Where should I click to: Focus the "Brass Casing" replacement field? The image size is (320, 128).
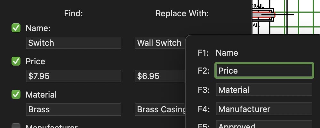(160, 109)
